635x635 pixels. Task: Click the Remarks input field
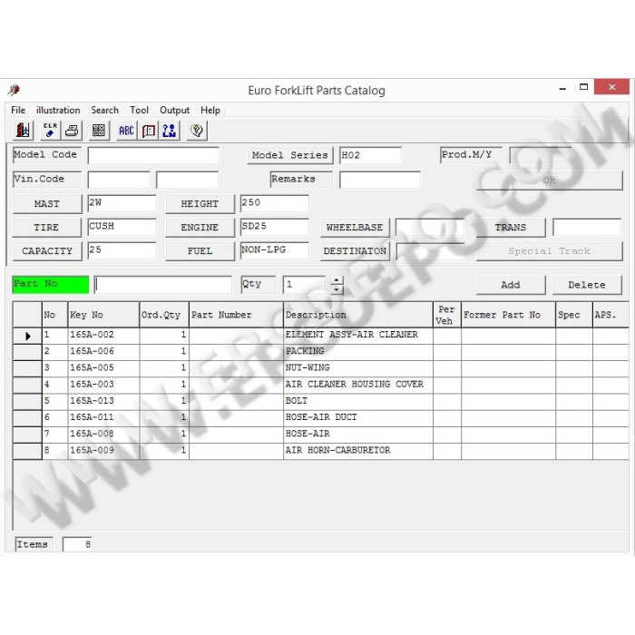380,180
